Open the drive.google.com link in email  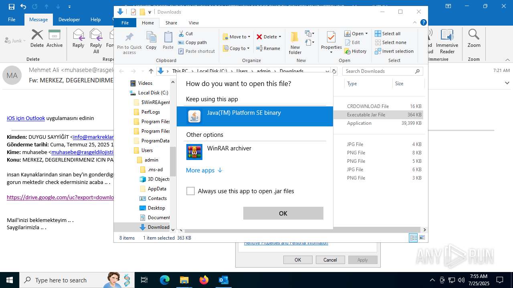[x=60, y=197]
